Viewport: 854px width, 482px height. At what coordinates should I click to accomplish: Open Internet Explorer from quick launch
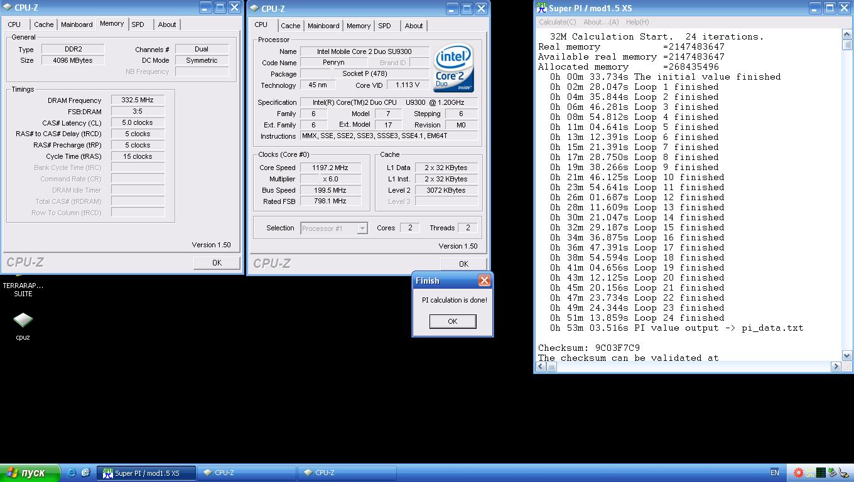[71, 473]
